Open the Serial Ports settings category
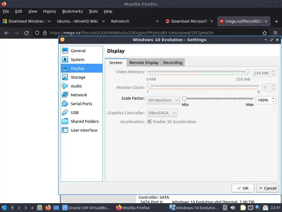 coord(82,104)
